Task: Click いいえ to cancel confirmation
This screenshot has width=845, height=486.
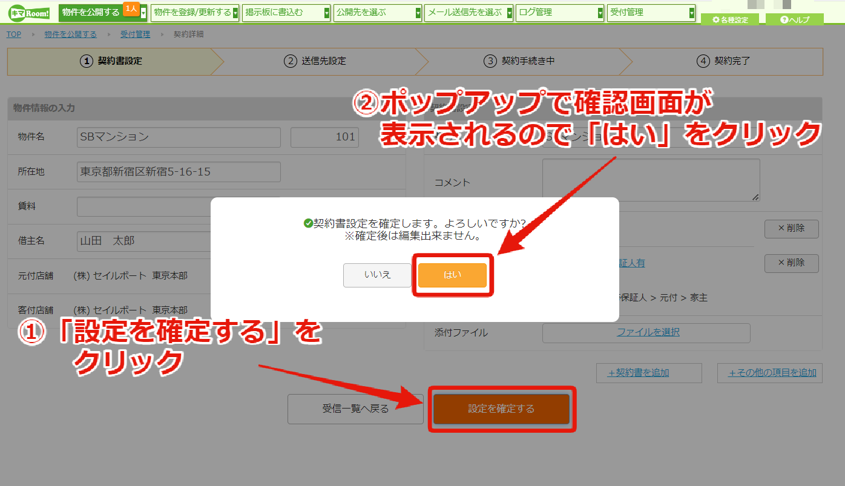Action: pyautogui.click(x=377, y=275)
